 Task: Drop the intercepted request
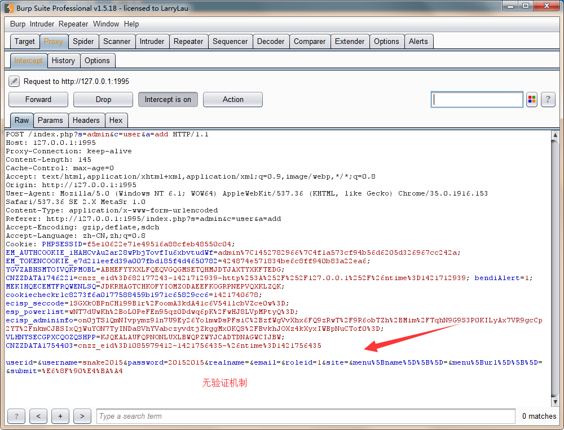[x=103, y=100]
